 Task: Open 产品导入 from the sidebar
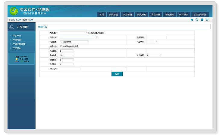(17, 48)
